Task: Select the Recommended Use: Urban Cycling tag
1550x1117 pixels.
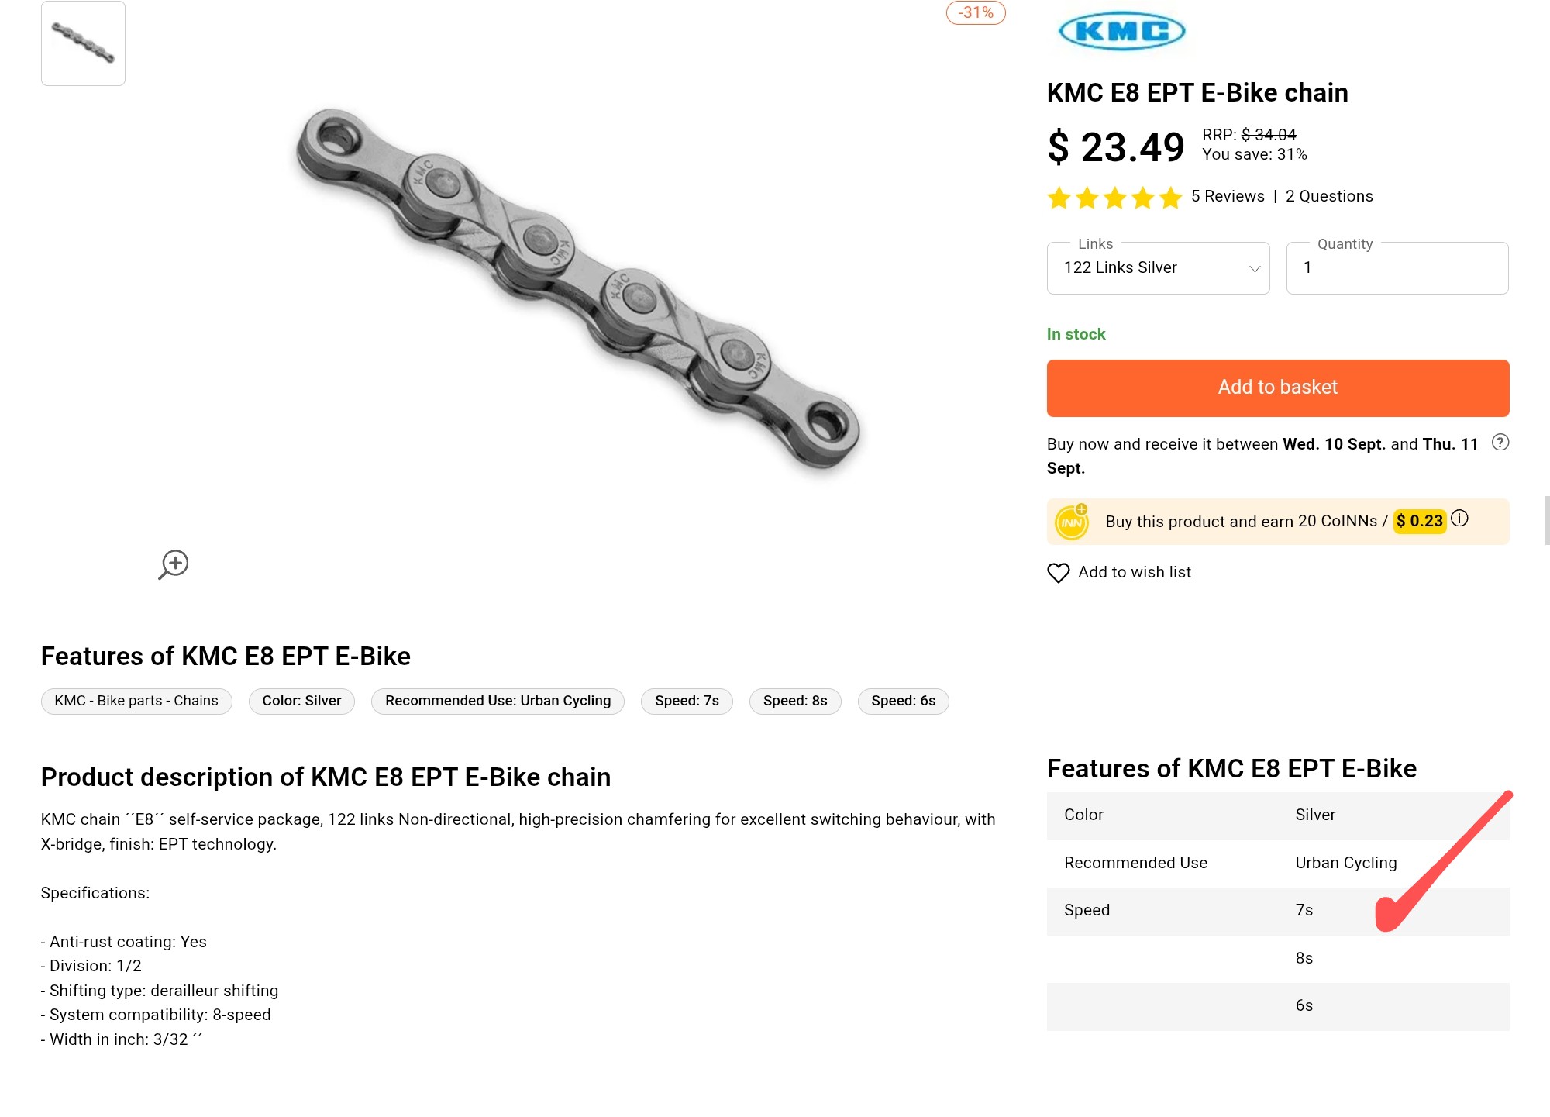Action: click(498, 701)
